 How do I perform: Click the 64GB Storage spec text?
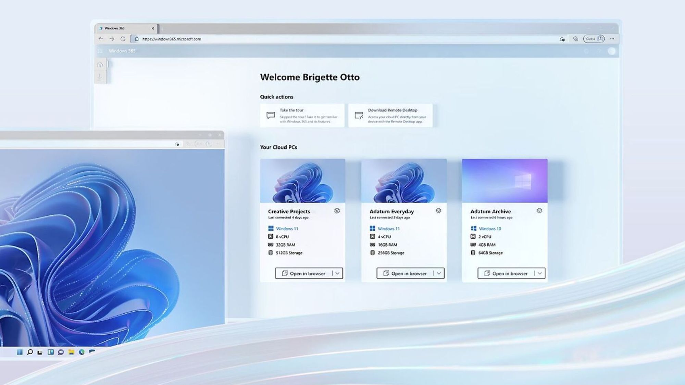(x=491, y=253)
